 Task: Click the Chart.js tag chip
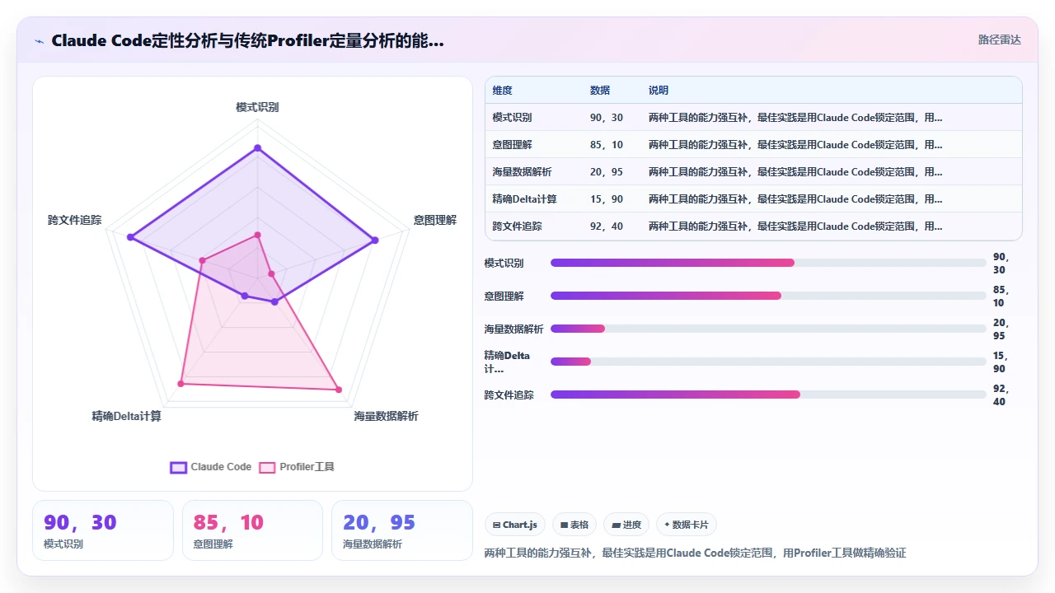point(515,525)
